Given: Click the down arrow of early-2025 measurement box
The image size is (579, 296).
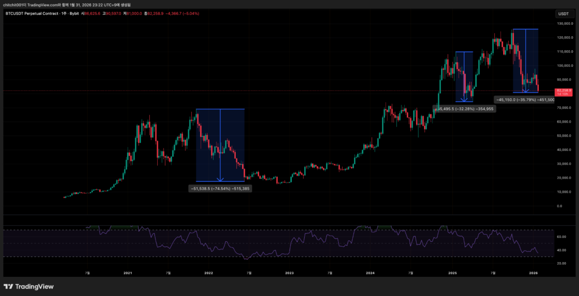Looking at the screenshot, I should 464,99.
